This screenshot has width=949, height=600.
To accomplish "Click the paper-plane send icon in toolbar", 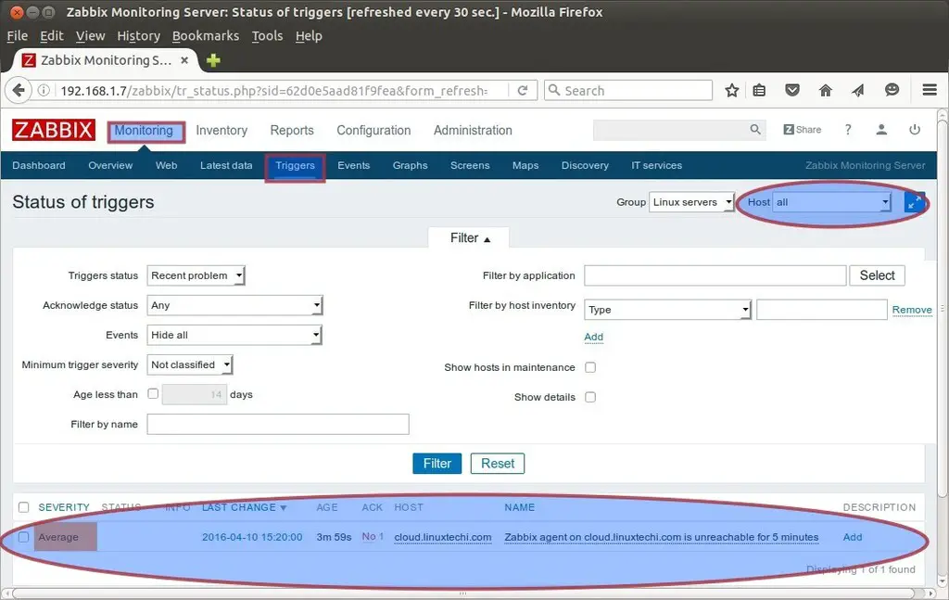I will pyautogui.click(x=858, y=91).
